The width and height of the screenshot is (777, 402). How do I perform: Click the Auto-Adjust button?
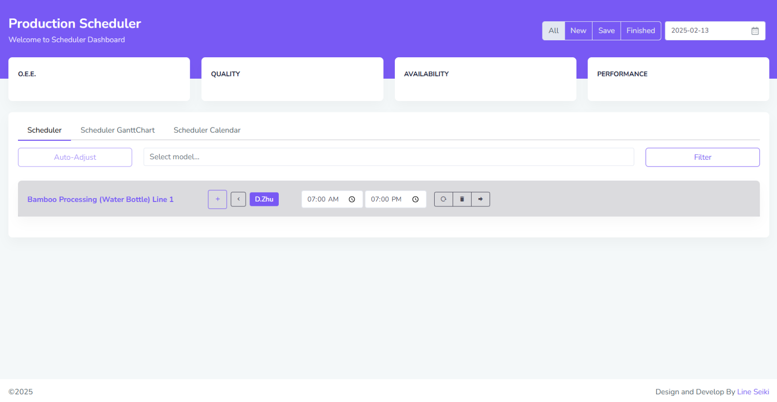click(x=75, y=157)
